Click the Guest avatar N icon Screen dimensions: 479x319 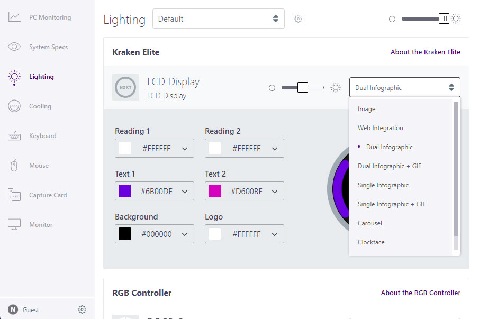(x=13, y=309)
